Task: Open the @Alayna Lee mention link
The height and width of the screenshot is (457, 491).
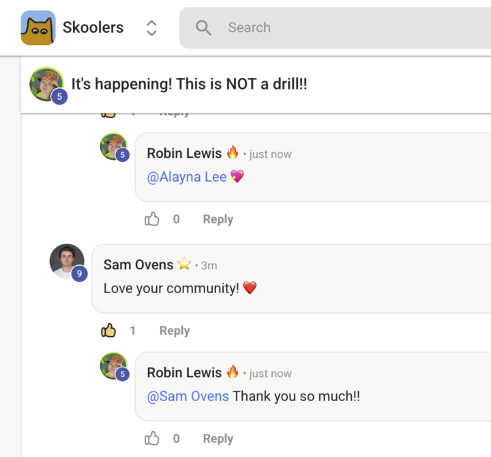Action: point(187,177)
